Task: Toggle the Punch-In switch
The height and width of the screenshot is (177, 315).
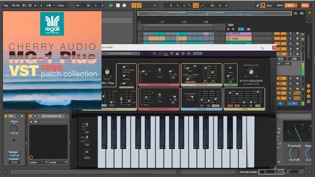Action: pos(189,5)
